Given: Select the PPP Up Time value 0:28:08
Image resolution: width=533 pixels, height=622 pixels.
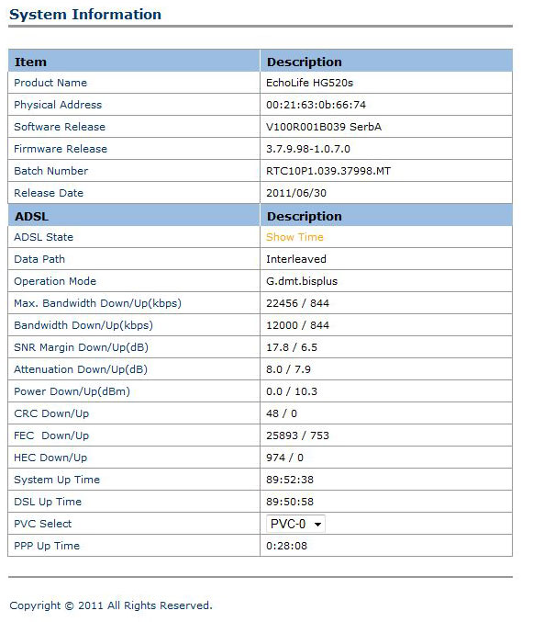Looking at the screenshot, I should pyautogui.click(x=286, y=546).
